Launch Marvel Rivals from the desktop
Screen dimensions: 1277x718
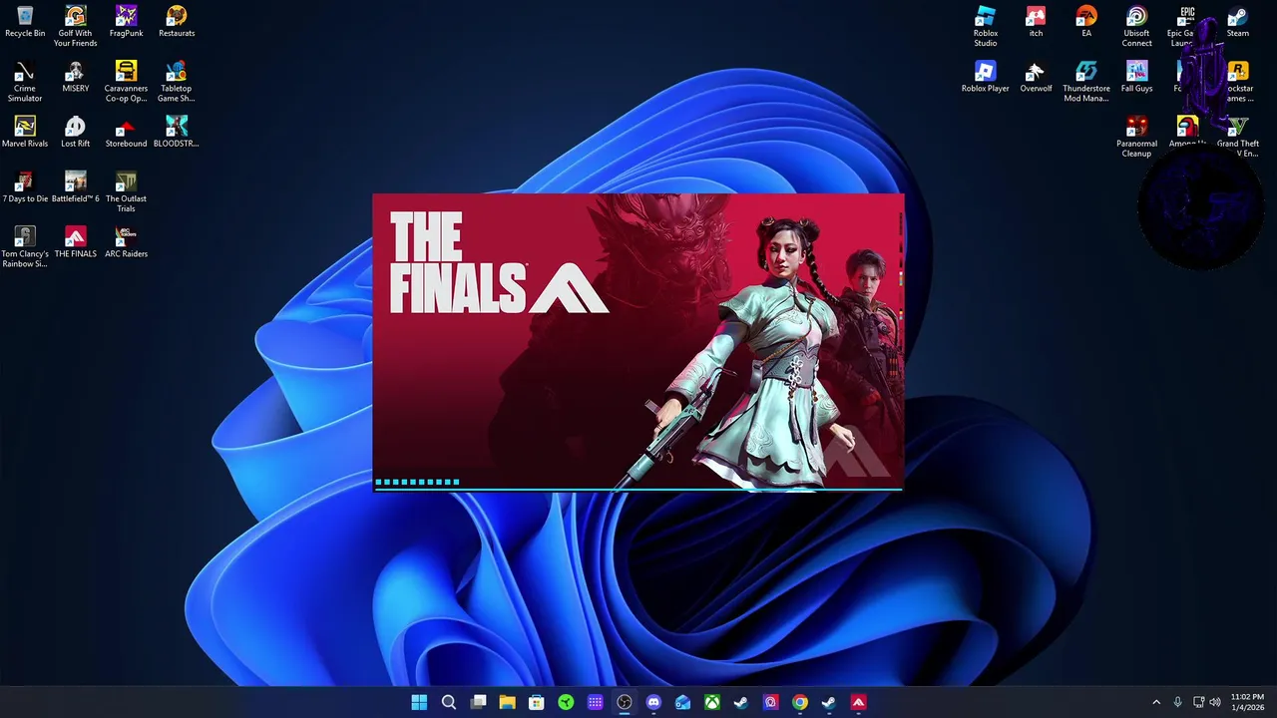(x=25, y=133)
